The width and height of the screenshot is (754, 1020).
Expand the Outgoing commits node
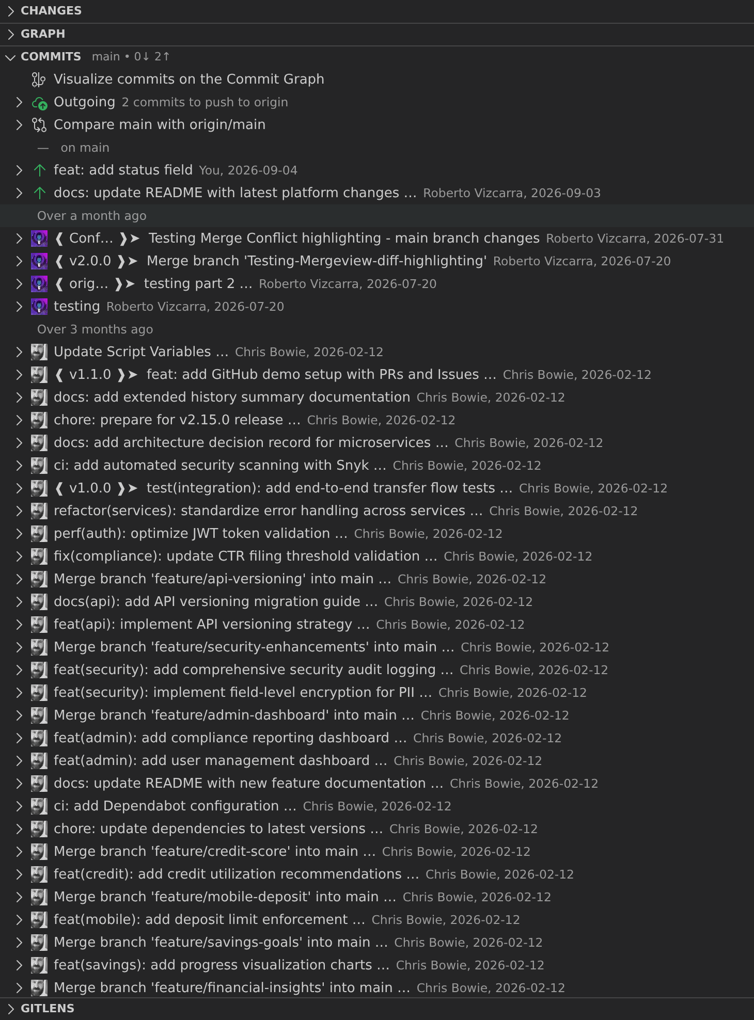(x=19, y=102)
